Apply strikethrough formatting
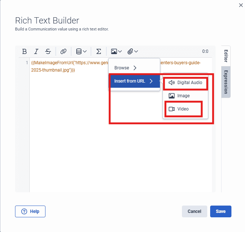245x232 pixels. click(x=48, y=52)
